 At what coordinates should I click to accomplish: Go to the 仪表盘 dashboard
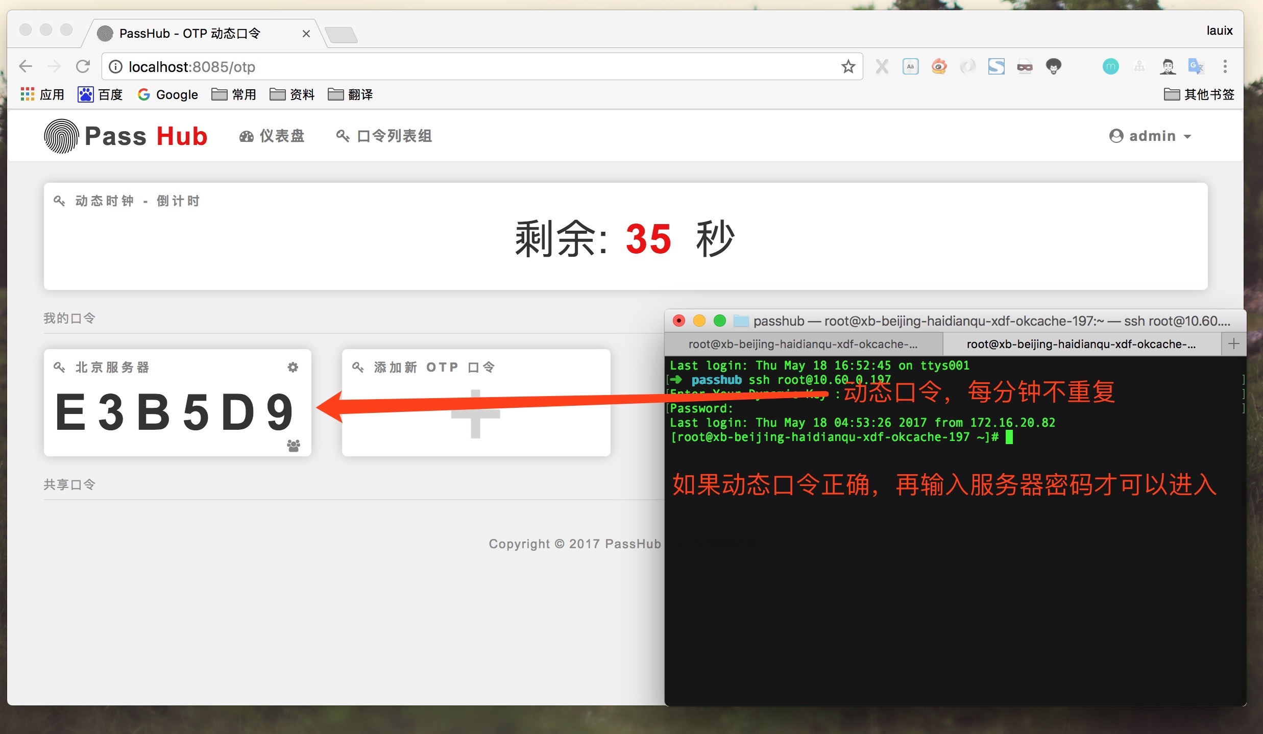tap(272, 136)
